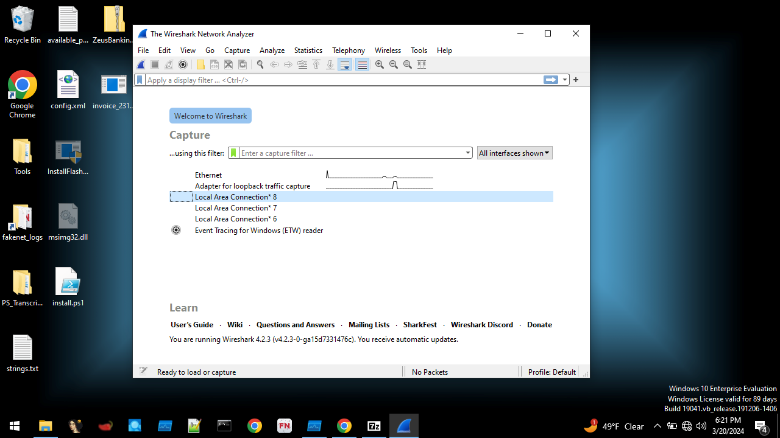Screen dimensions: 780x438
Task: Select the Go to first packet icon
Action: (x=316, y=64)
